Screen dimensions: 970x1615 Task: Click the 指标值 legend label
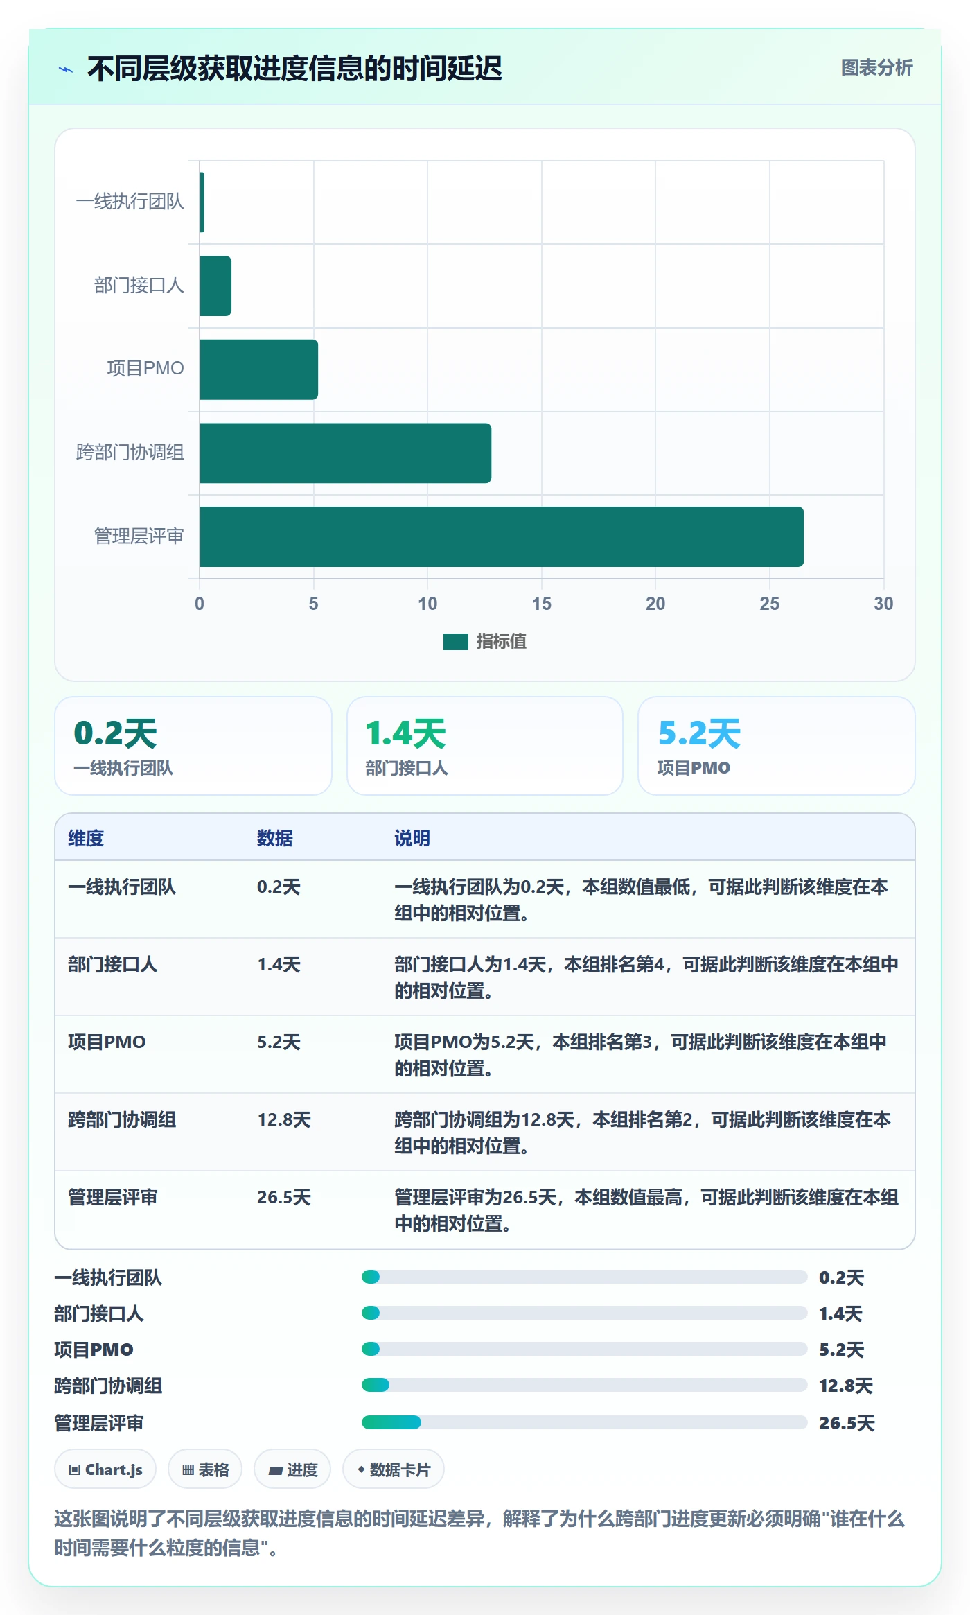(502, 641)
